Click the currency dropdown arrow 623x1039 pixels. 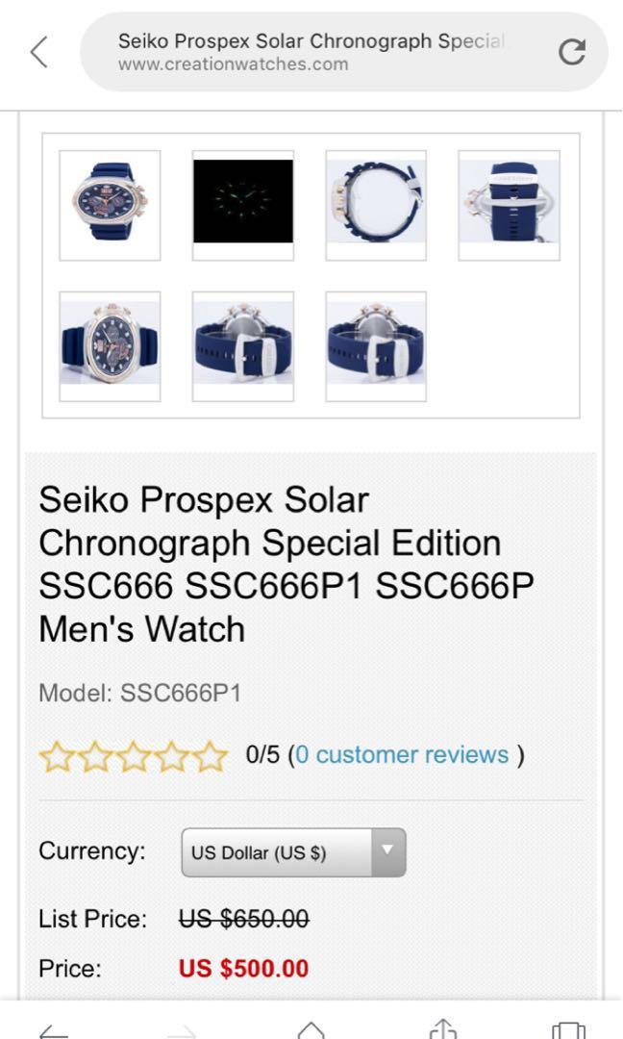387,851
